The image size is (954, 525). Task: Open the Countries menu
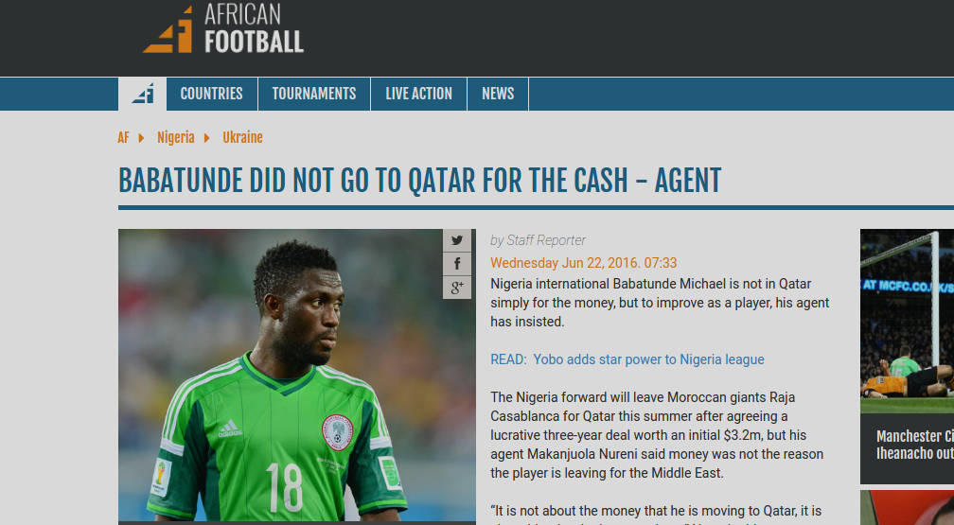[x=212, y=94]
